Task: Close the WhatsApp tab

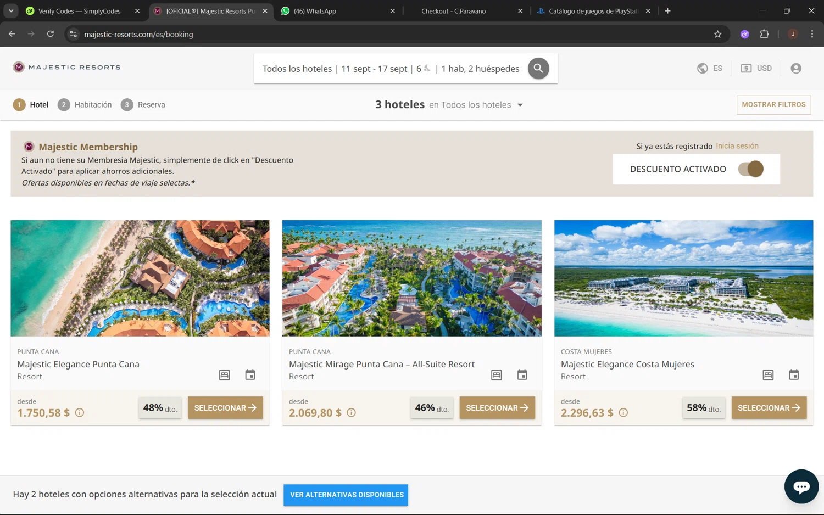Action: [392, 11]
